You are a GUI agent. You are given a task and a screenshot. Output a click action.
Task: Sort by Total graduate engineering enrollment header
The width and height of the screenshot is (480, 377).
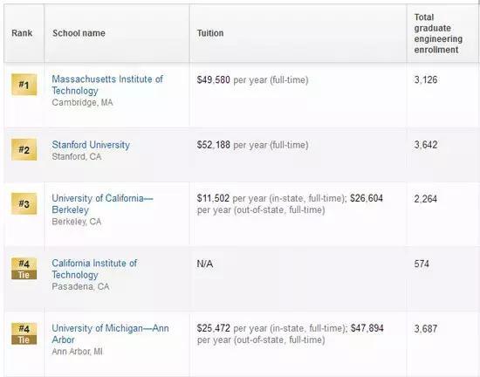438,33
